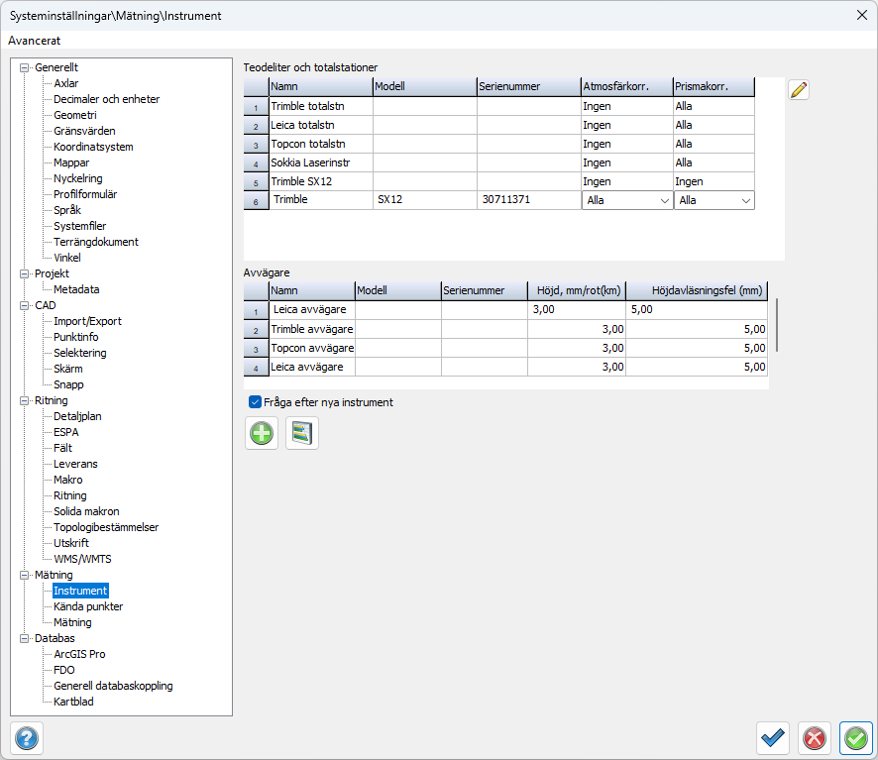Toggle 'Fråga efter nya instrument' checkbox
This screenshot has height=760, width=878.
255,402
